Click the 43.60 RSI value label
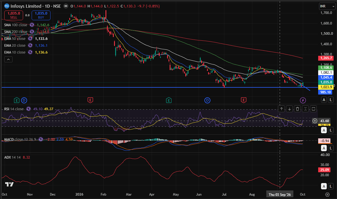Screen dimensions: 337x199 pyautogui.click(x=324, y=121)
